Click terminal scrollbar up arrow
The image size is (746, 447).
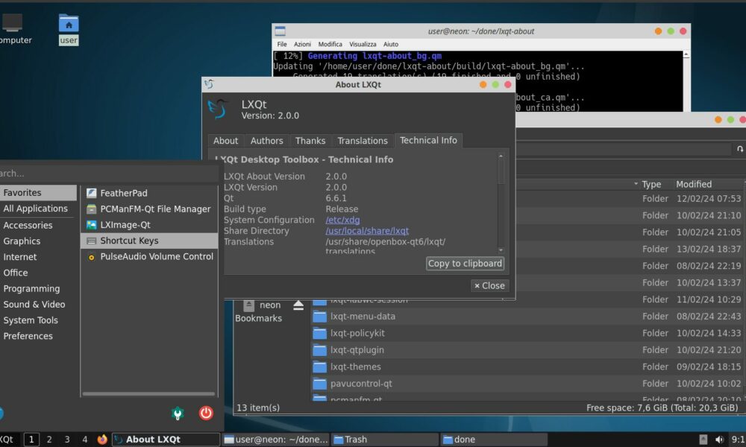(x=686, y=54)
